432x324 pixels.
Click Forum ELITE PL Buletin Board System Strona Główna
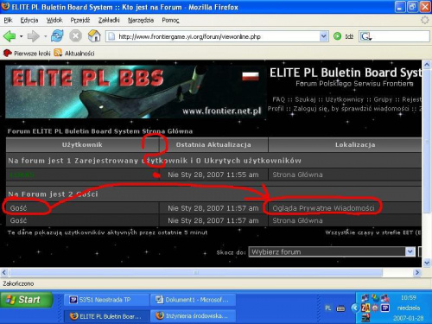pyautogui.click(x=100, y=131)
